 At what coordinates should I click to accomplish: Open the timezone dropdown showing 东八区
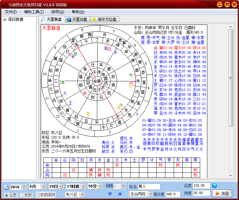82,194
